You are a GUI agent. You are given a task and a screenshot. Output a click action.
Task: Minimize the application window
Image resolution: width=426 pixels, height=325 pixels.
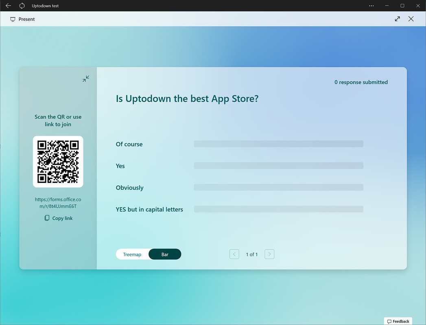387,6
